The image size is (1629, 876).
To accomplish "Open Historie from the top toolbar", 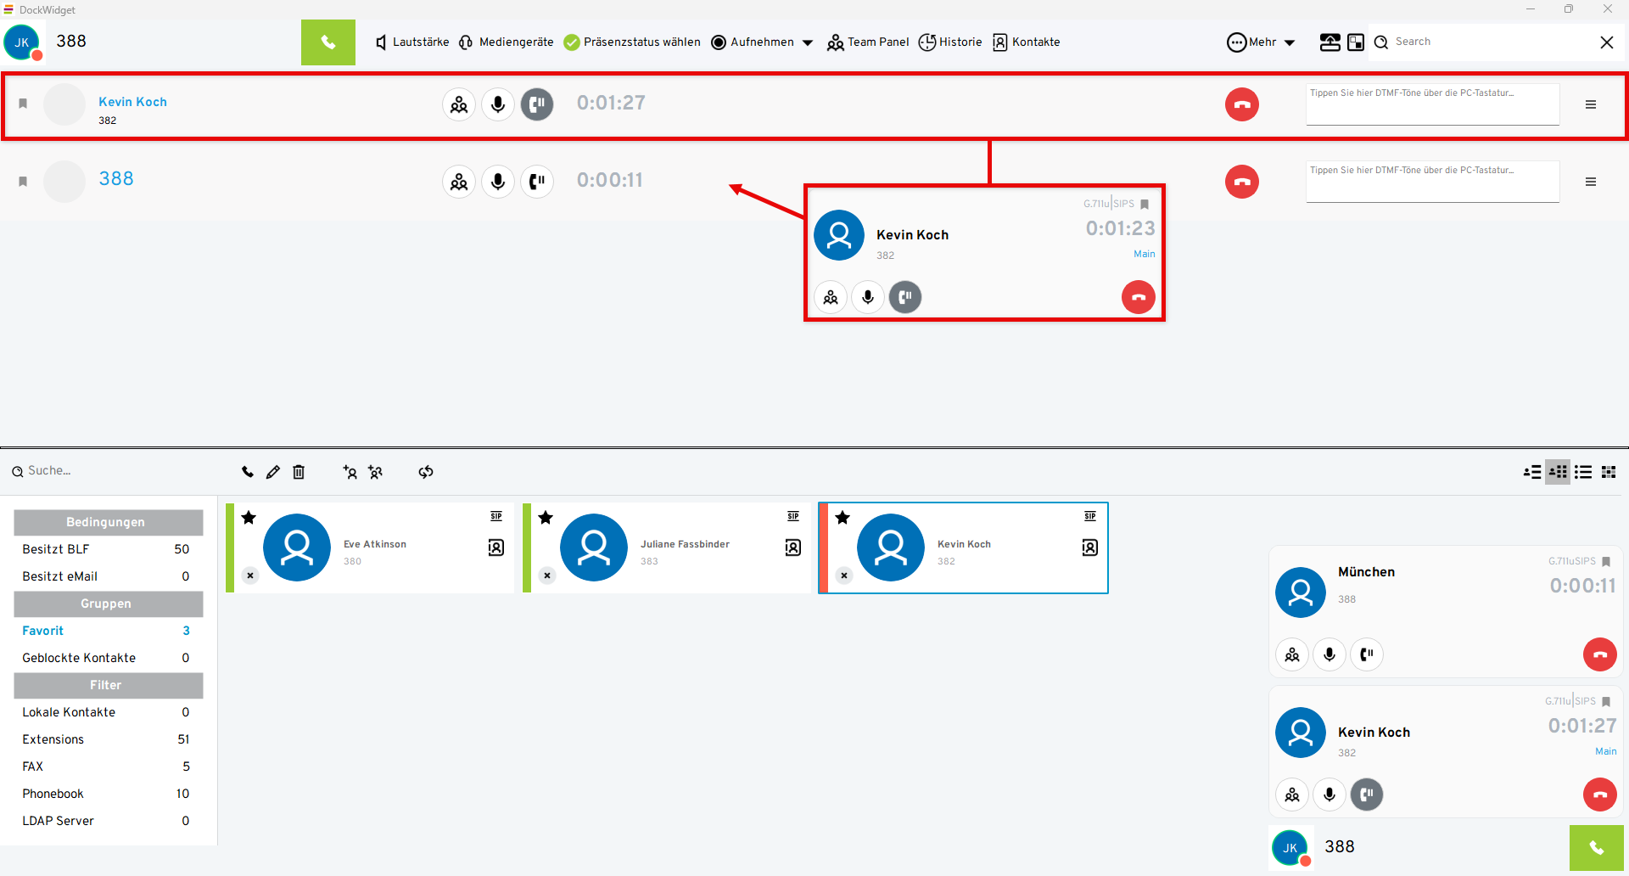I will click(950, 42).
